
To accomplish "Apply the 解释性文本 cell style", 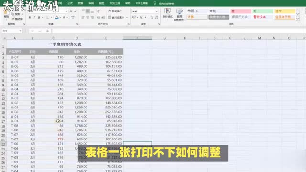I will point(241,17).
